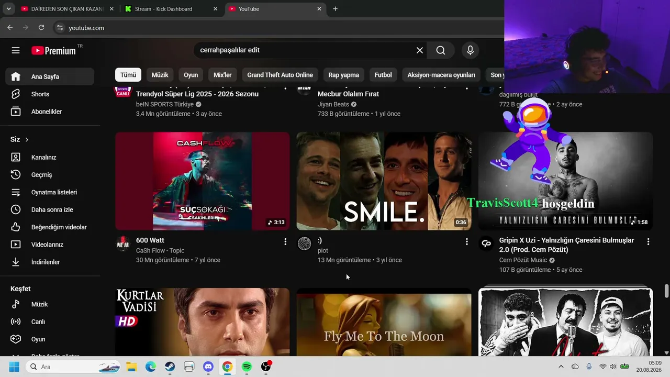This screenshot has width=670, height=377.
Task: Open the options menu for 600 Watt
Action: coord(285,241)
